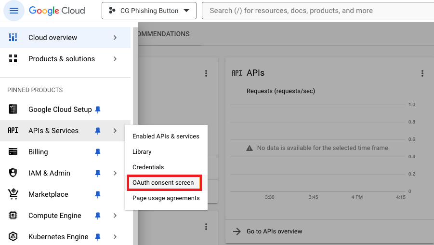
Task: Choose Enabled APIs & services from submenu
Action: [166, 136]
